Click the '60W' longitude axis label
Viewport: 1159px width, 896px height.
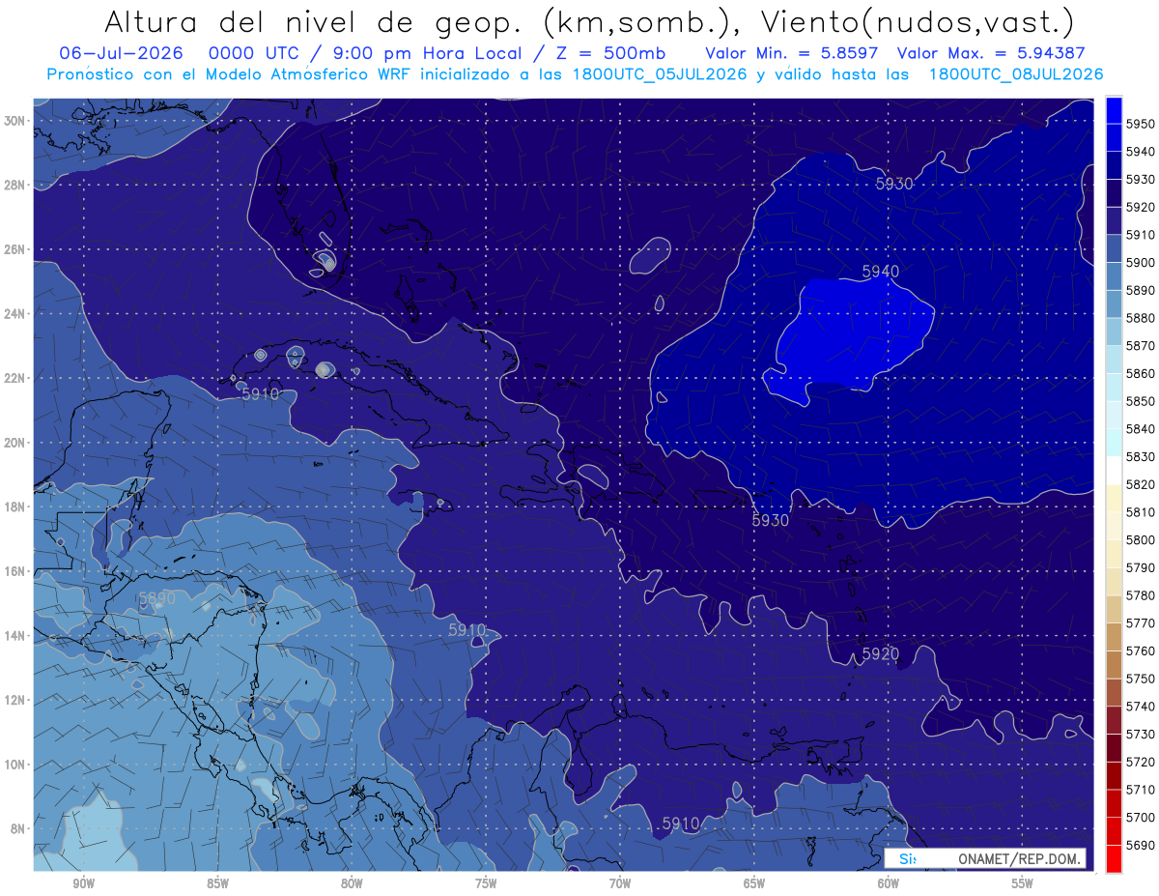[x=889, y=883]
